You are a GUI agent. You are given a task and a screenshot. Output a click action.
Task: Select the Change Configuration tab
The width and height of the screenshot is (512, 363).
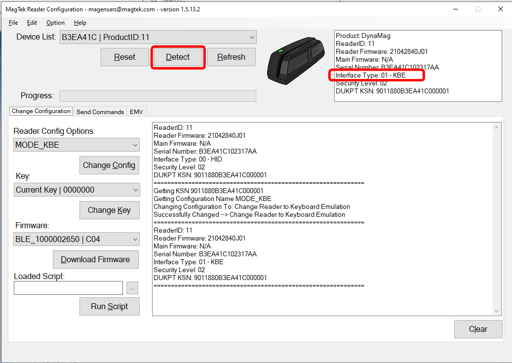(41, 111)
